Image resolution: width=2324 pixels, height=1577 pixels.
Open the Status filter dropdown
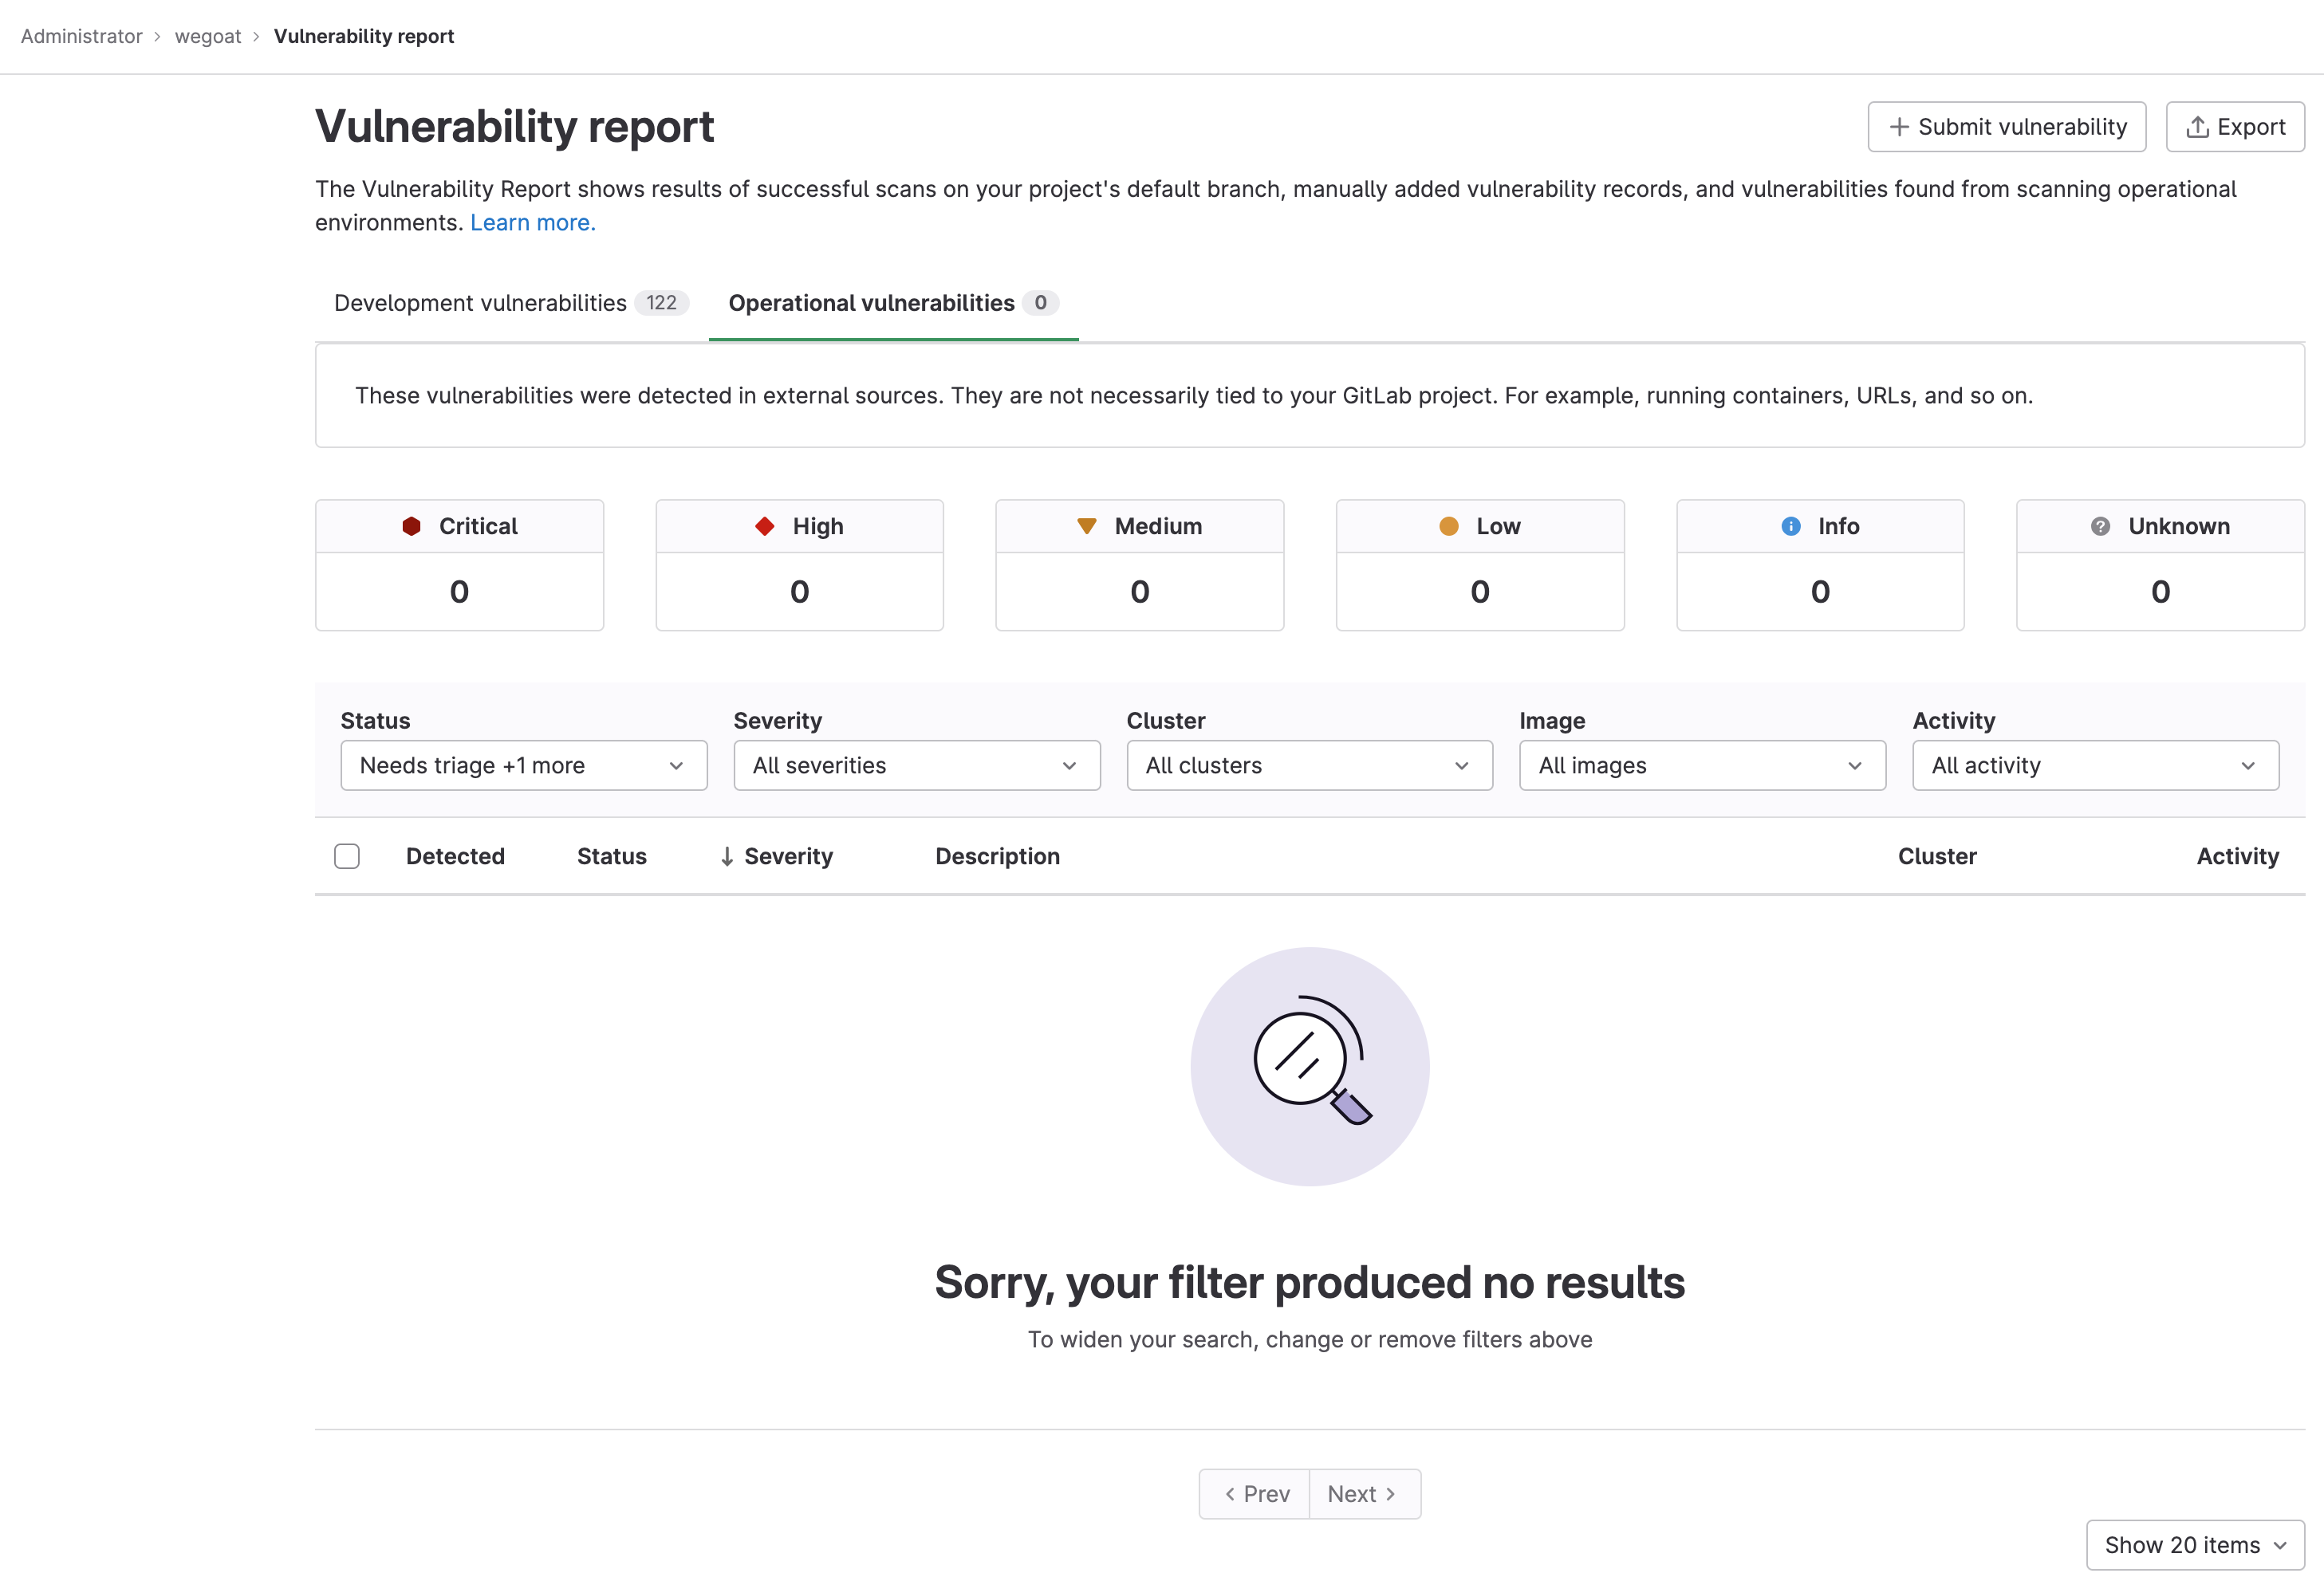523,765
